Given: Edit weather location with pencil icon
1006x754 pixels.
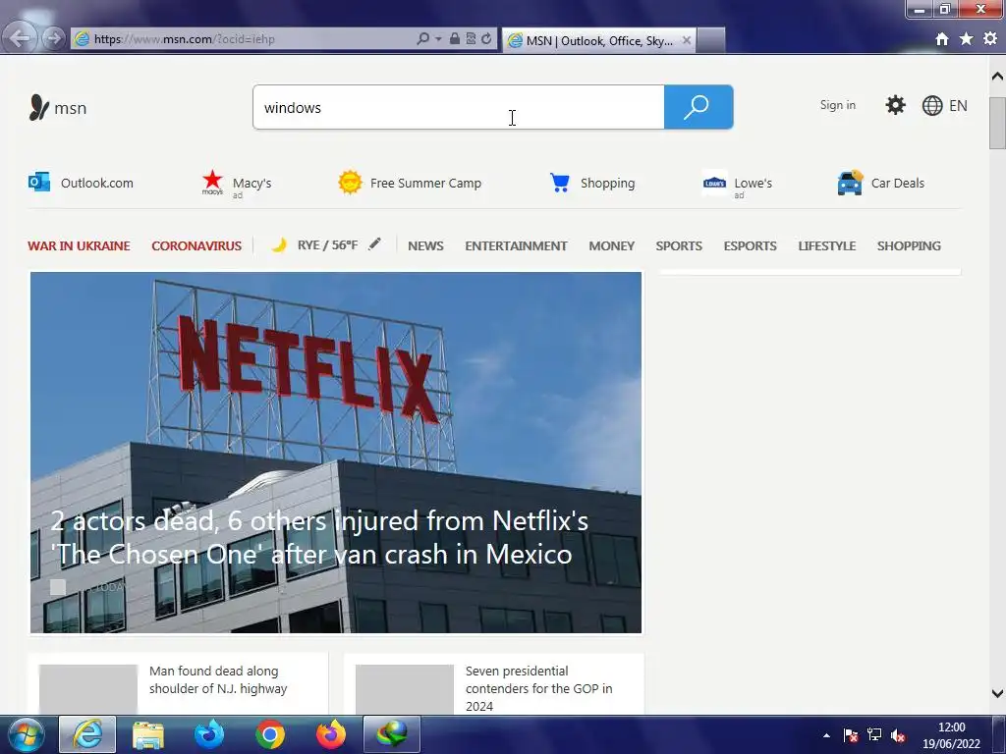Looking at the screenshot, I should coord(374,243).
